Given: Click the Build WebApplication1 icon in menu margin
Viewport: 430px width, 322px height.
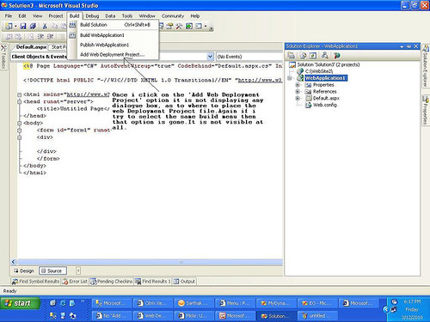Looking at the screenshot, I should tap(72, 35).
